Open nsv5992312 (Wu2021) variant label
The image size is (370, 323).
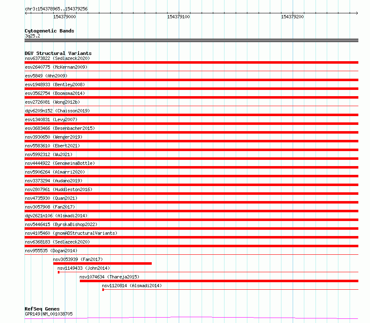coord(49,154)
